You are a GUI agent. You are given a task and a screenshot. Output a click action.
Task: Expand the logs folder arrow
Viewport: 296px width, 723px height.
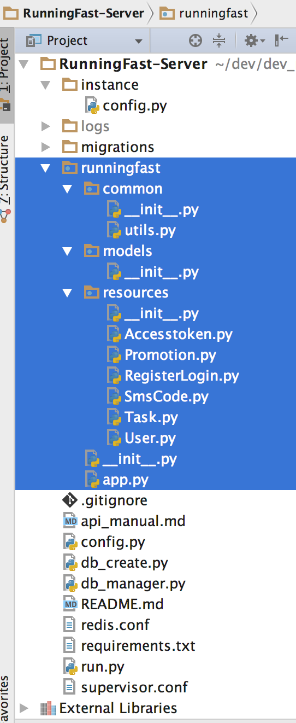pos(46,126)
